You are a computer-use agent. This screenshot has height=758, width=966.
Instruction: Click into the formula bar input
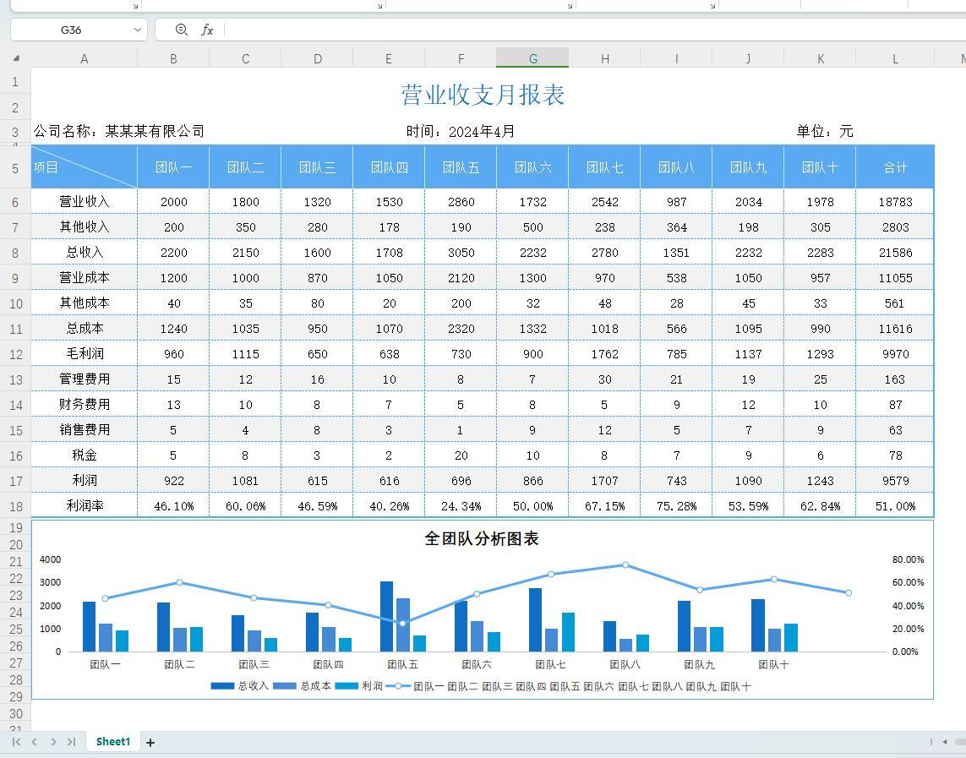(x=594, y=30)
